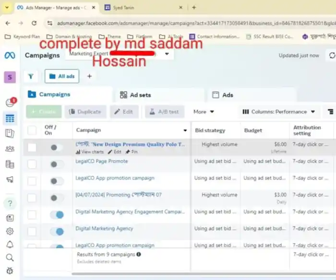Screen dimensions: 336x280
Task: Toggle on the Polo T campaign switch
Action: [56, 147]
